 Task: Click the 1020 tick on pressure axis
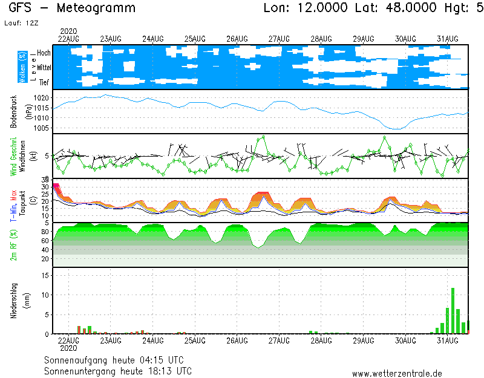point(43,97)
